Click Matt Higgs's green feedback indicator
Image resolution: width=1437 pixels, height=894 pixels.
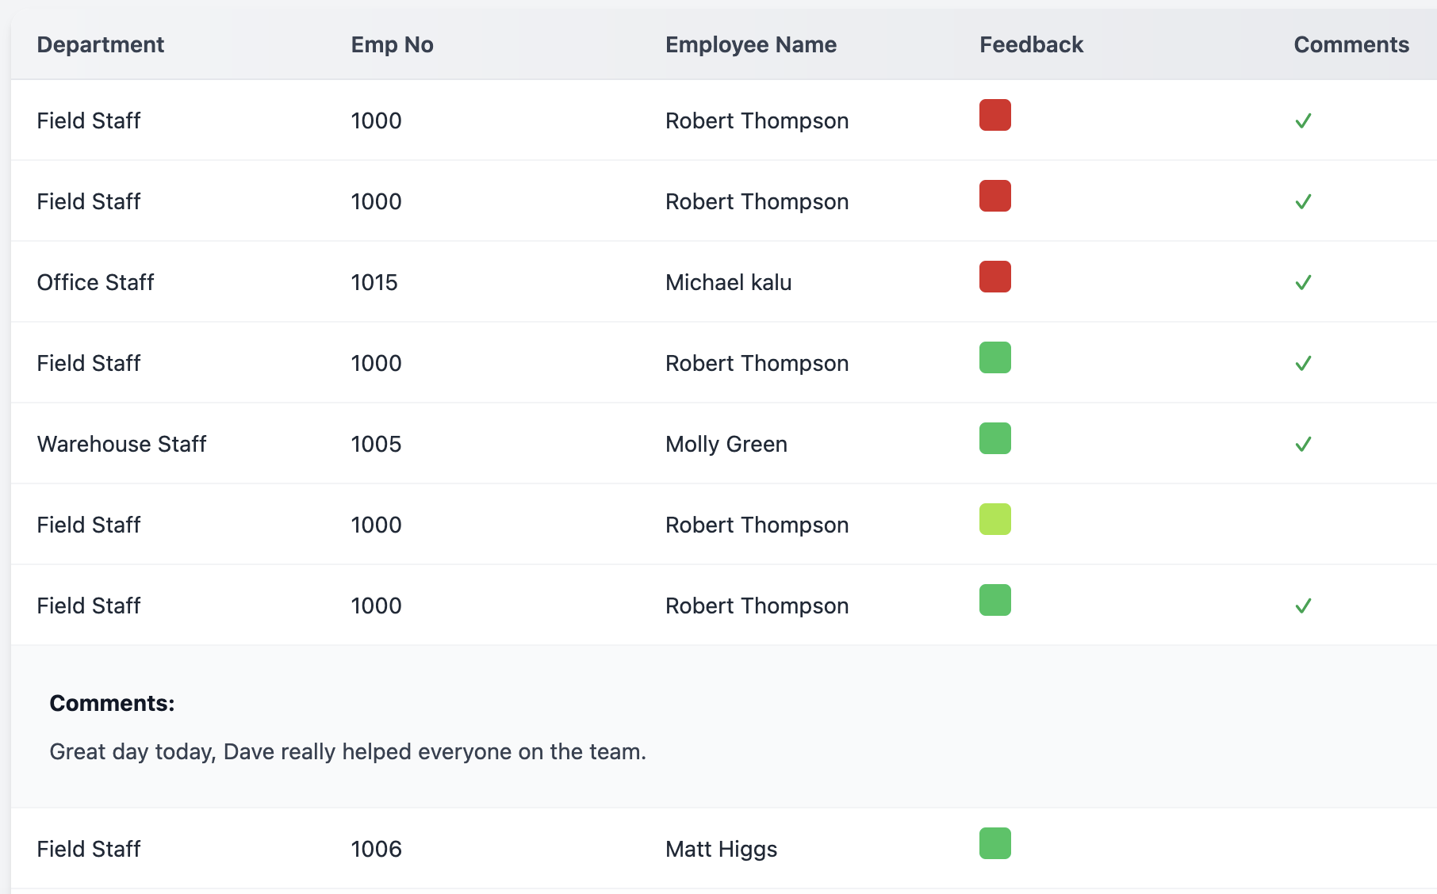point(994,843)
